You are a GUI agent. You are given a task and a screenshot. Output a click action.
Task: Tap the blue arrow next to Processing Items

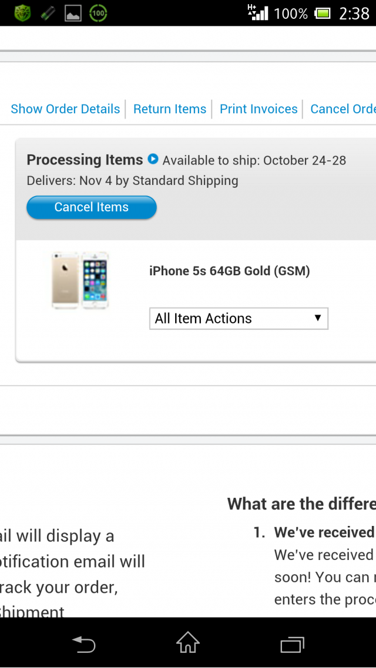(x=153, y=159)
